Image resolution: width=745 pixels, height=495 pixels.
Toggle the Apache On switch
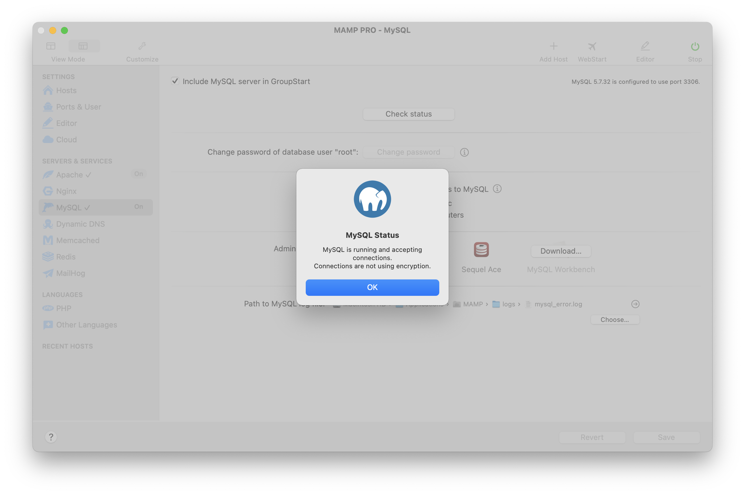pos(138,174)
